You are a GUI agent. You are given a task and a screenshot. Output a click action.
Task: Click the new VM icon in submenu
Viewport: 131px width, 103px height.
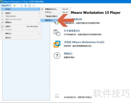coord(42,9)
